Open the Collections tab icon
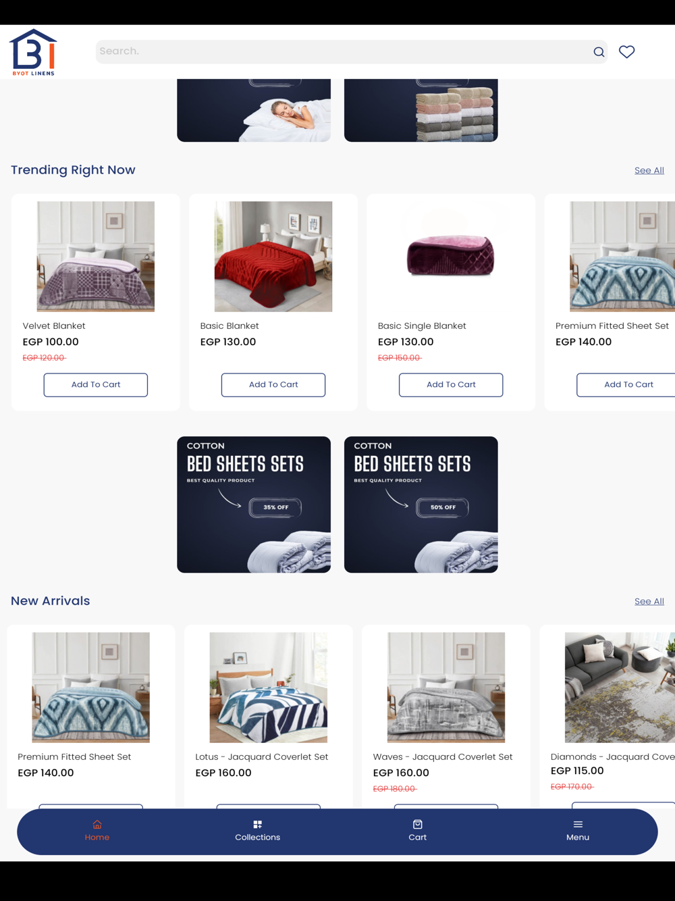This screenshot has width=675, height=901. [x=257, y=825]
